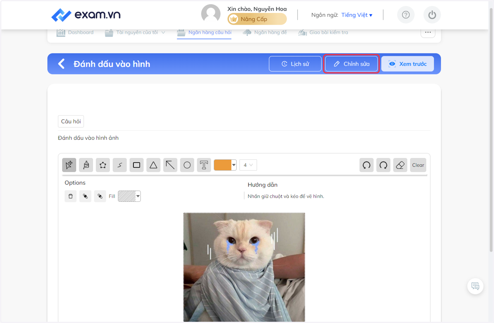Select the freehand curve tool
The image size is (494, 323).
click(x=120, y=165)
